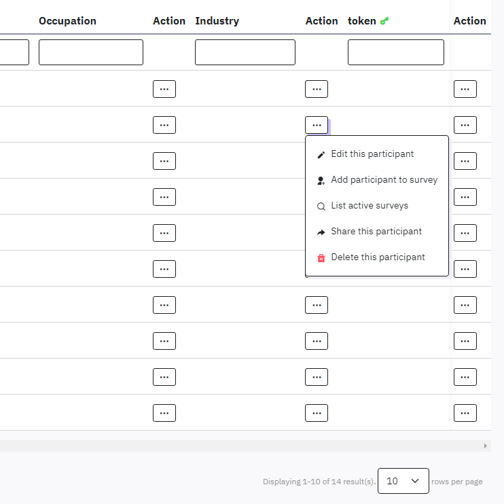Focus the Occupation filter input field
Image resolution: width=504 pixels, height=504 pixels.
pos(91,52)
